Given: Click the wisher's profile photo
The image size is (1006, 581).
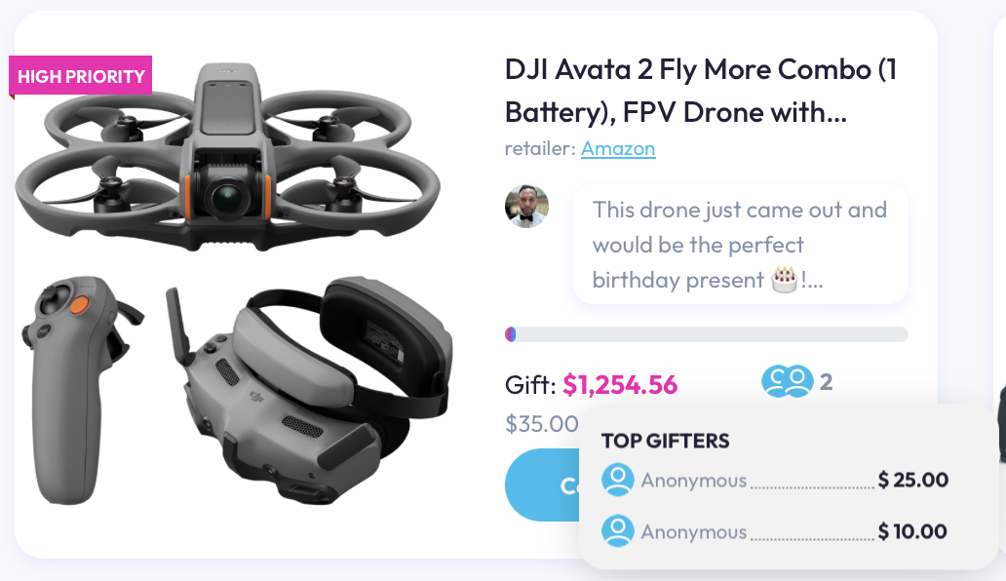Looking at the screenshot, I should [x=526, y=207].
